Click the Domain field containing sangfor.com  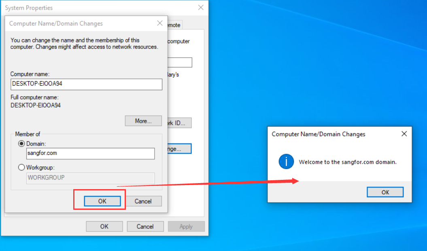(90, 153)
